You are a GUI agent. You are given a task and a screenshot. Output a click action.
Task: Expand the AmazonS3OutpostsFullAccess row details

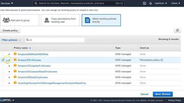(x=9, y=66)
